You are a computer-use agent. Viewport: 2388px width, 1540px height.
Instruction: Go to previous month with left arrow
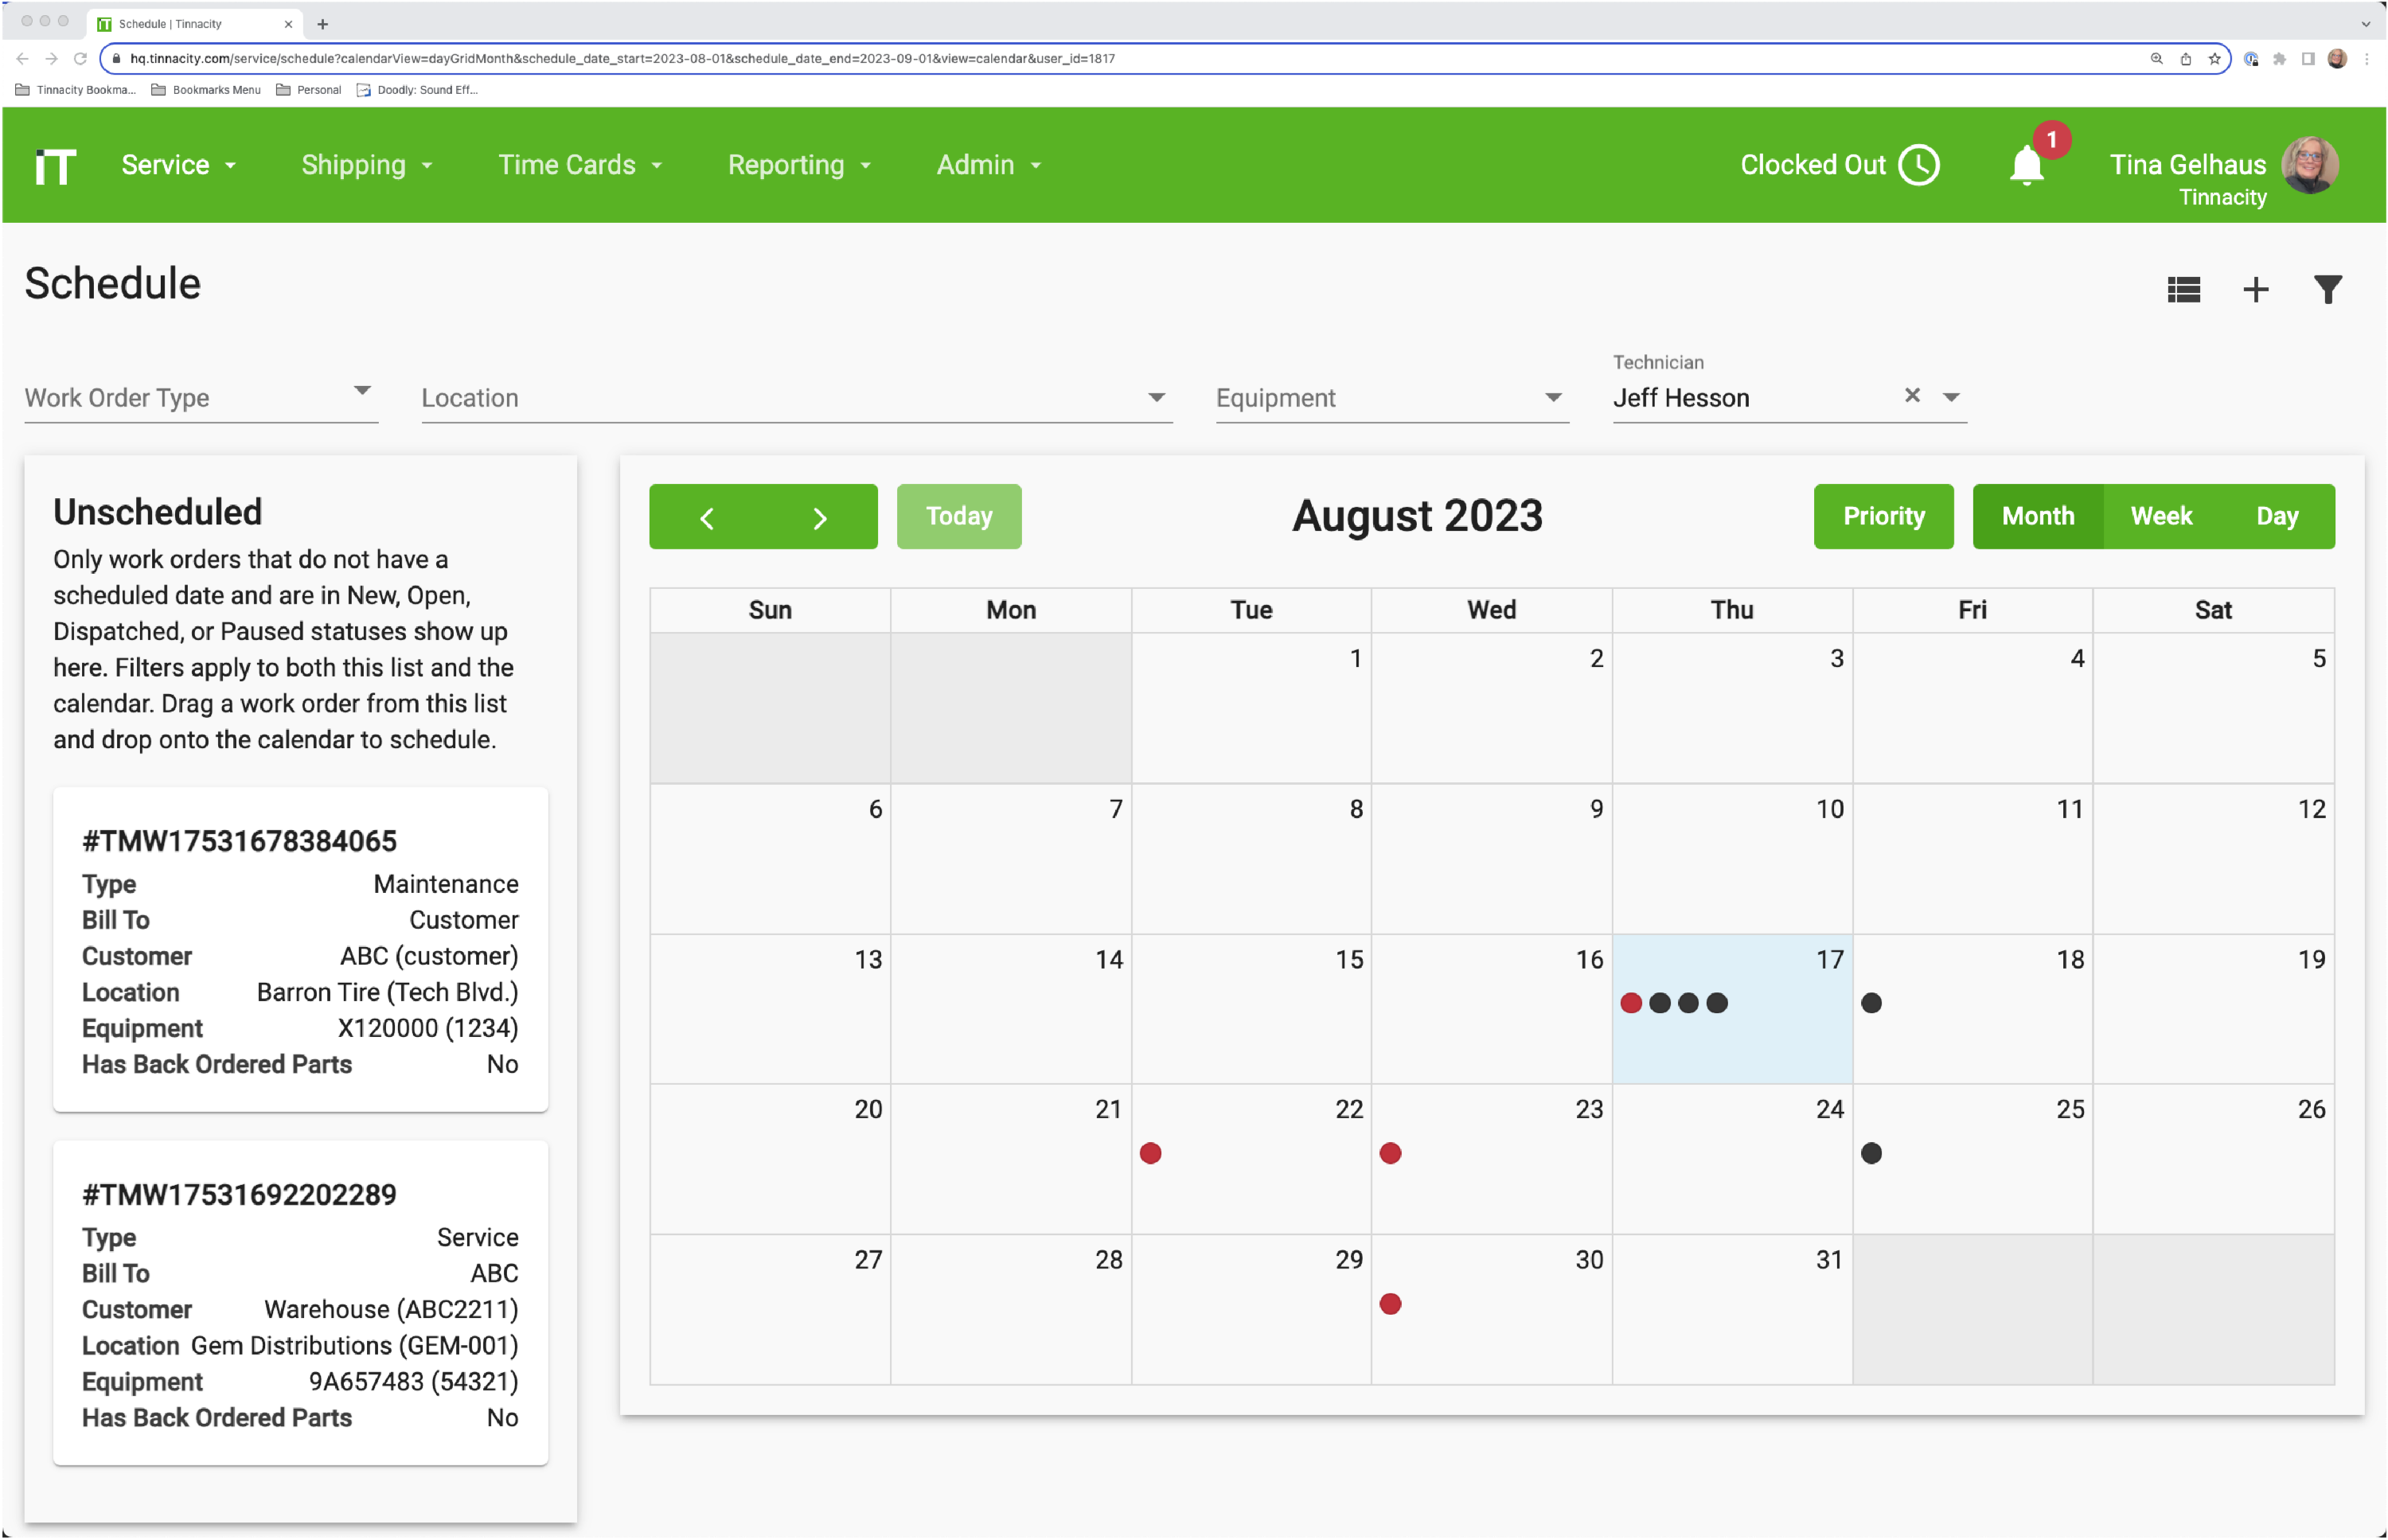[x=707, y=517]
